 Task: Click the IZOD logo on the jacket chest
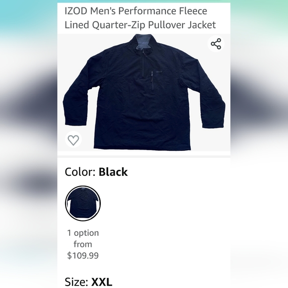point(158,72)
